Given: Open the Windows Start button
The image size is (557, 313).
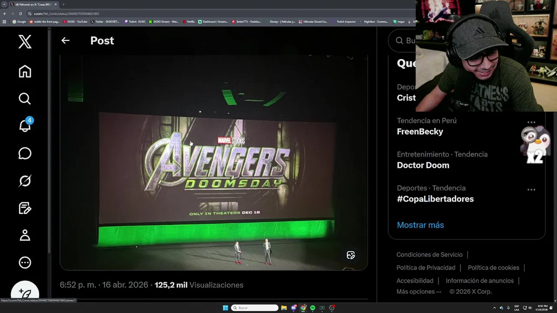Looking at the screenshot, I should 225,308.
